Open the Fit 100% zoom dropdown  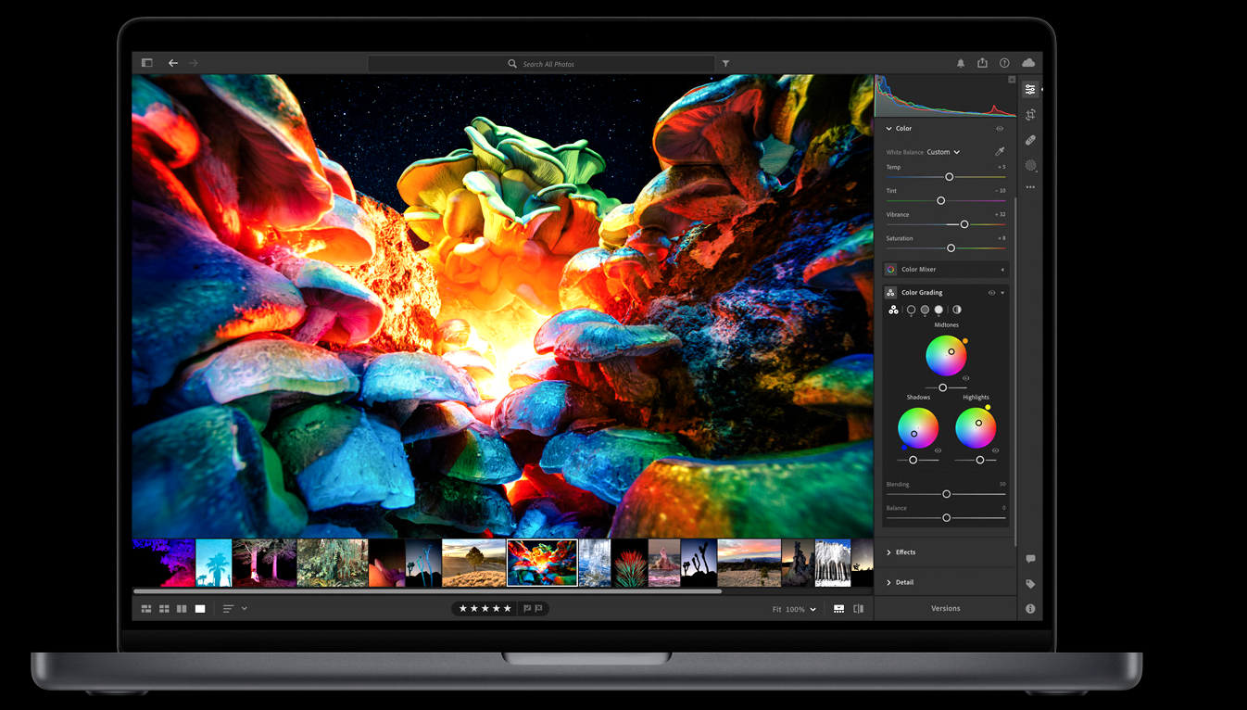point(795,609)
